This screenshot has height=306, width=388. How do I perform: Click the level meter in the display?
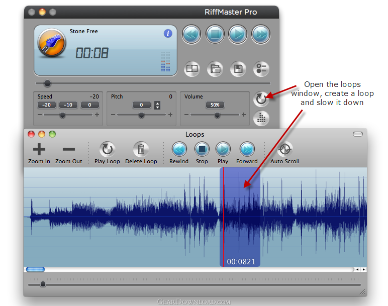(x=165, y=62)
